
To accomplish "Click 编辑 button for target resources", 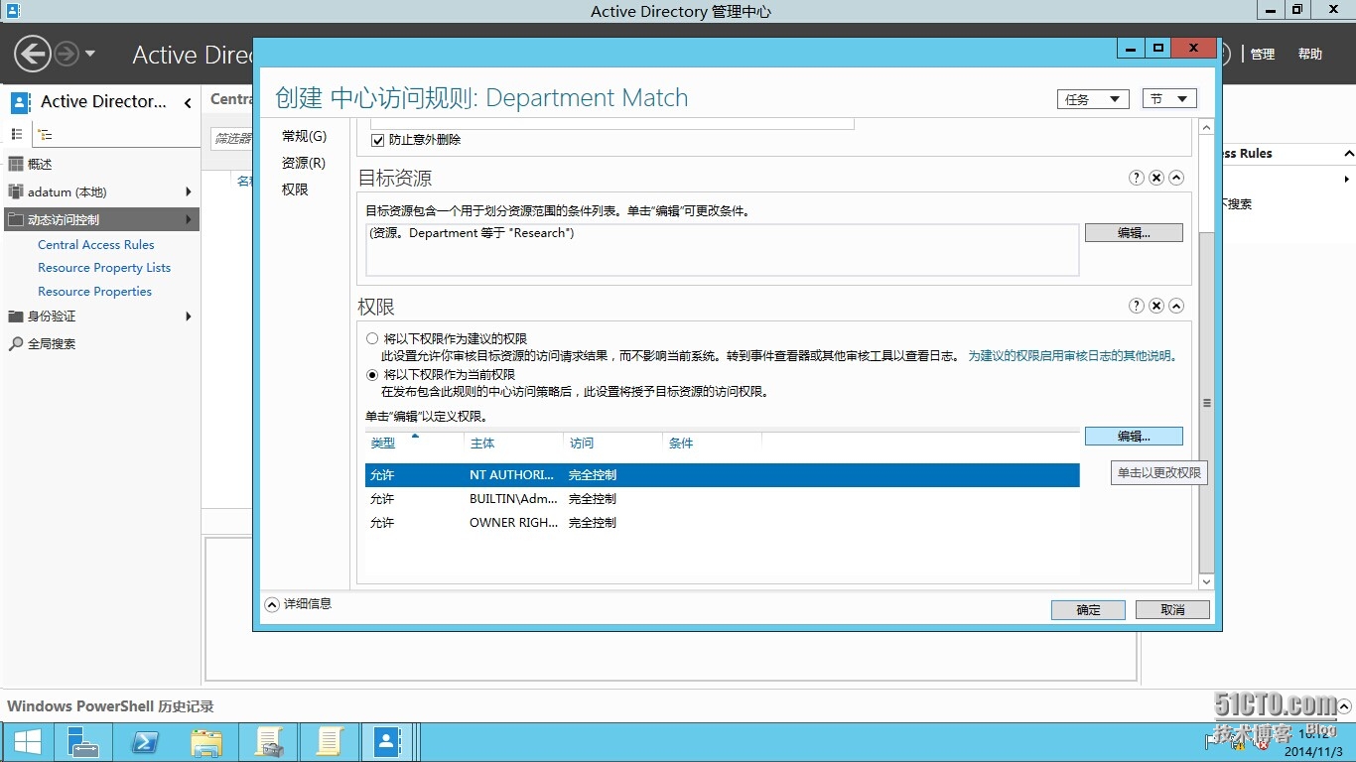I will click(1134, 232).
